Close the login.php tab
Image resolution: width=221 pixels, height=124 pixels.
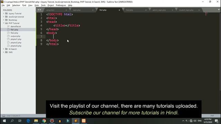[93, 10]
